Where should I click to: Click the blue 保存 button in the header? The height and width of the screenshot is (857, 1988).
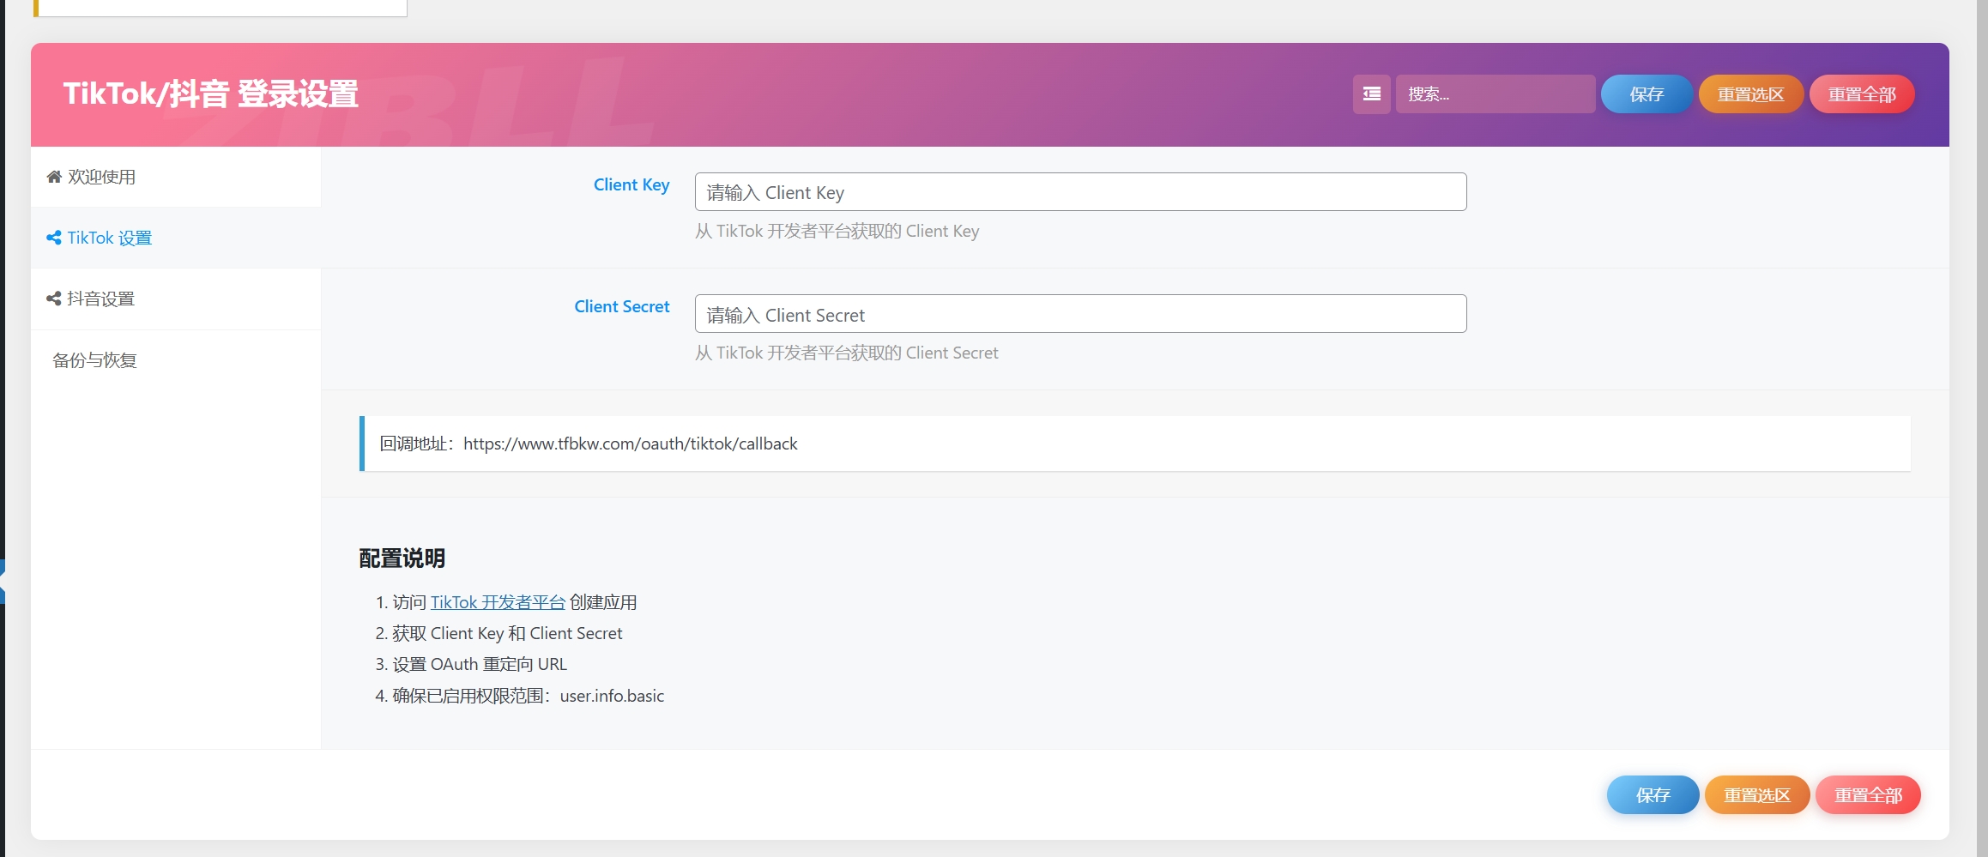(1647, 94)
